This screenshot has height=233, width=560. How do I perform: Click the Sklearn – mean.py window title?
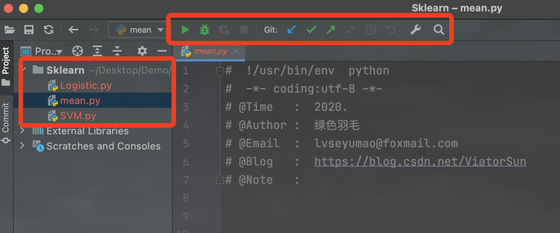(457, 8)
